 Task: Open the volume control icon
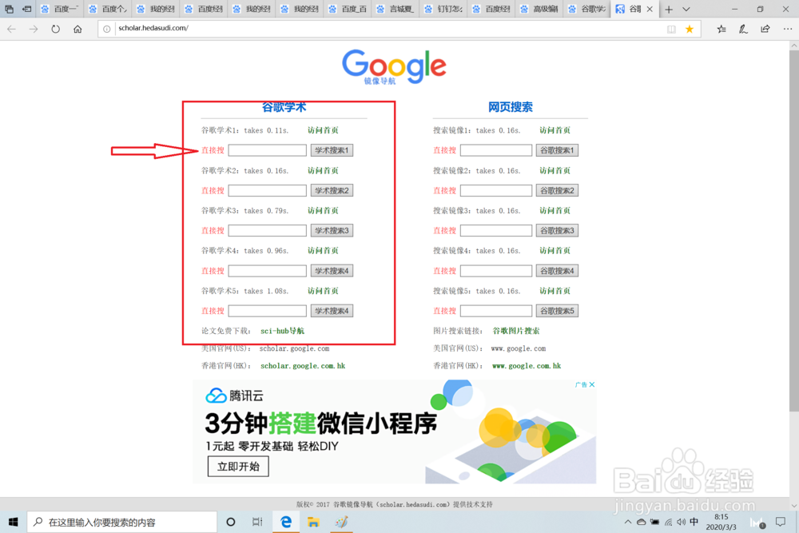tap(681, 522)
